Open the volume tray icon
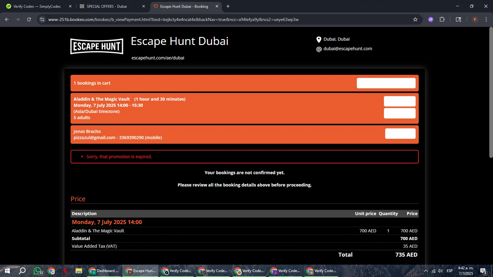Viewport: 493px width, 277px height. pyautogui.click(x=440, y=271)
